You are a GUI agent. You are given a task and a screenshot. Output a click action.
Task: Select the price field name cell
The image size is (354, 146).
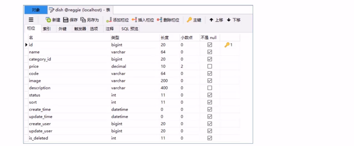coord(69,66)
